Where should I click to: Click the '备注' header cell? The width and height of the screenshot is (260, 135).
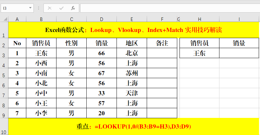pos(162,43)
